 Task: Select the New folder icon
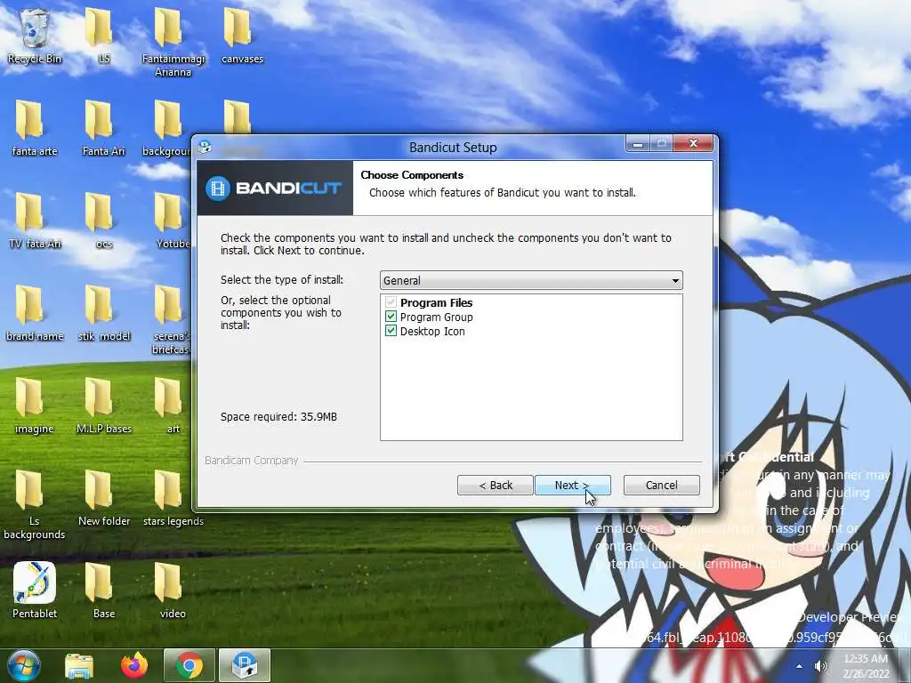[x=103, y=498]
